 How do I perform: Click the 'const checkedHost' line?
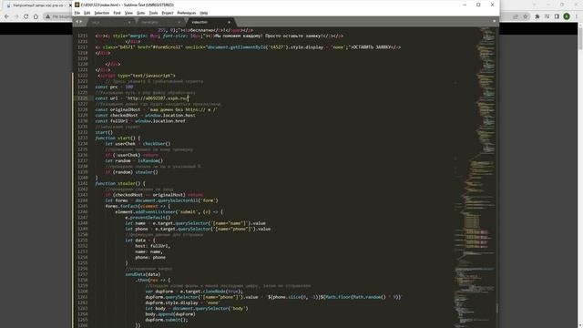click(x=146, y=116)
